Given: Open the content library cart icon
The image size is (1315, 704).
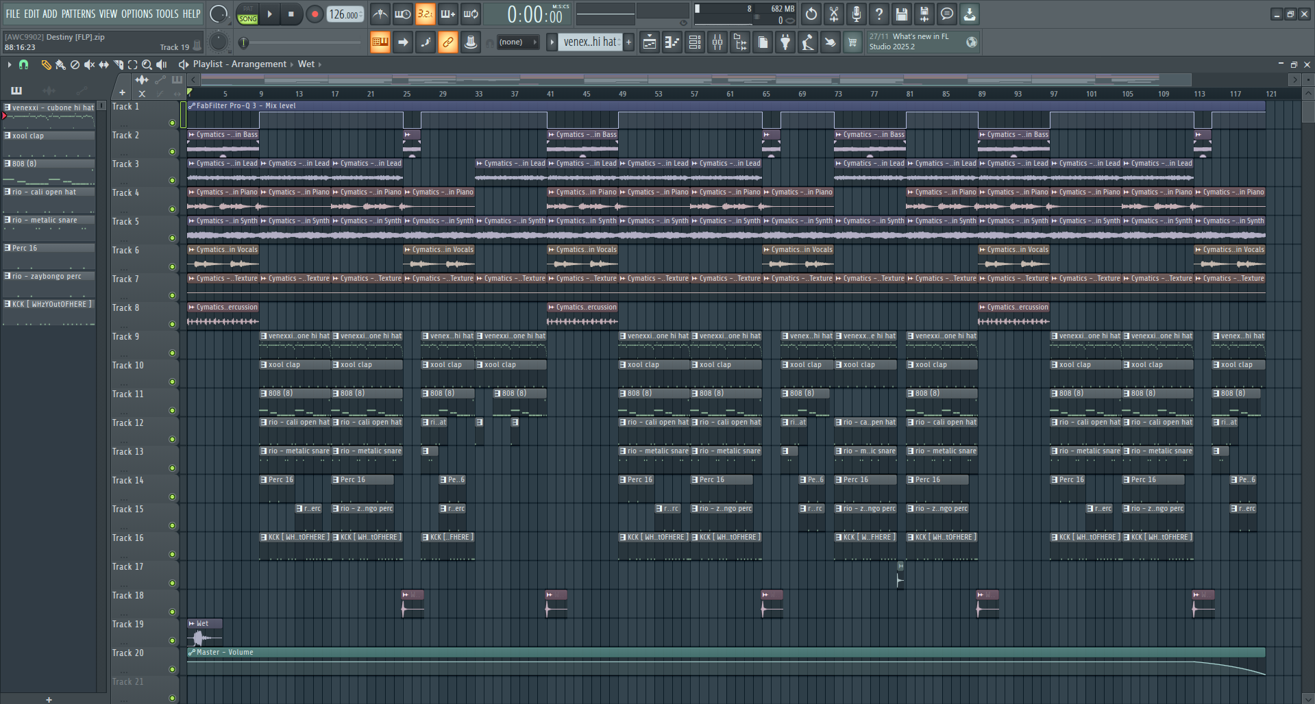Looking at the screenshot, I should click(852, 42).
